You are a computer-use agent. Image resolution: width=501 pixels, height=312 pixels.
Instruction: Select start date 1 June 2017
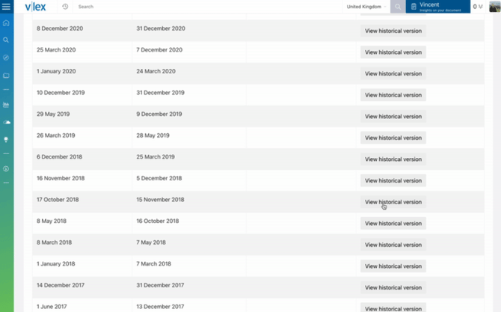(52, 307)
